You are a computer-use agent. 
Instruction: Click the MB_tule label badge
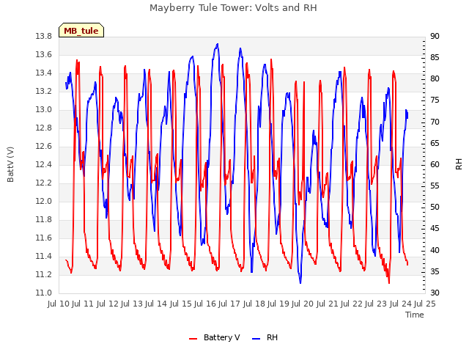tap(81, 30)
